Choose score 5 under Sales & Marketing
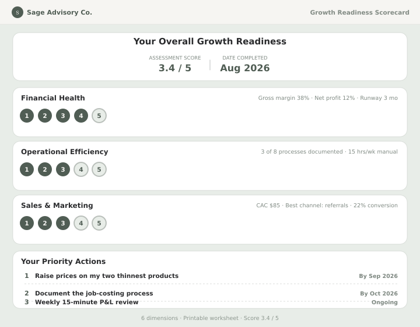The width and height of the screenshot is (420, 327). coord(99,223)
